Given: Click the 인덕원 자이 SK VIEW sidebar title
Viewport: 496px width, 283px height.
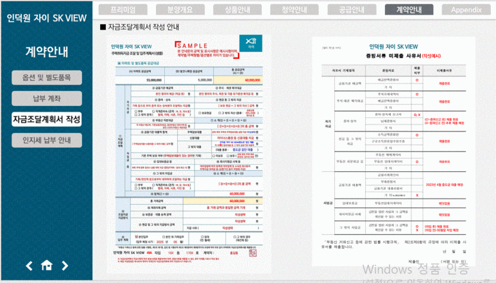Looking at the screenshot, I should click(x=46, y=18).
